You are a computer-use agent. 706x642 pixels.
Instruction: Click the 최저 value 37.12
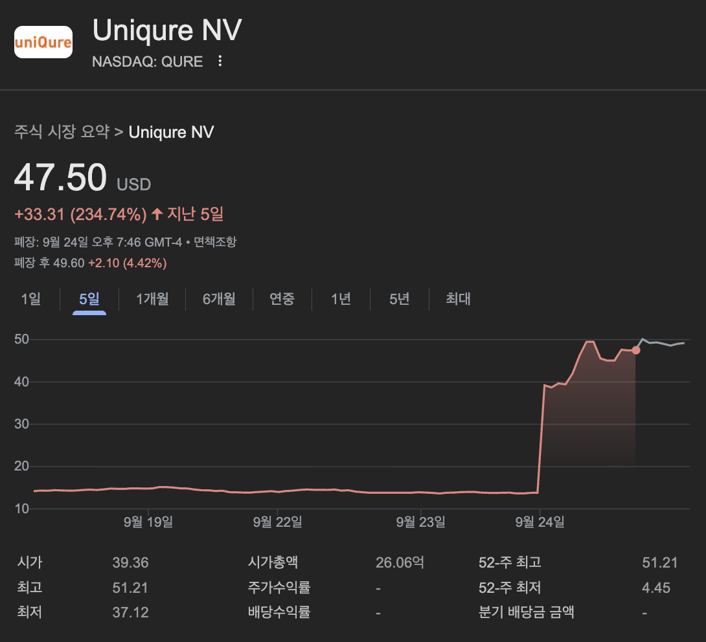coord(131,612)
